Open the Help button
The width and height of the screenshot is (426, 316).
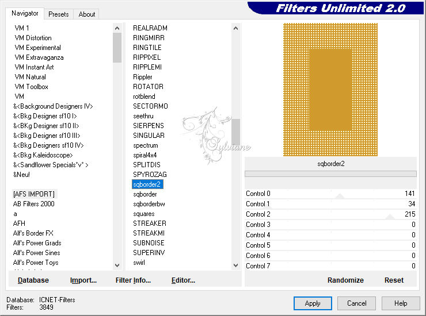[401, 303]
